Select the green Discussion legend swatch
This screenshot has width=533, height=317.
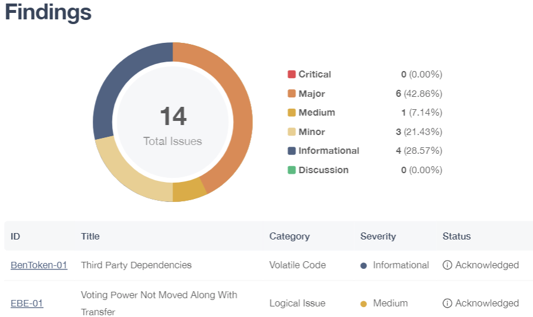[292, 170]
